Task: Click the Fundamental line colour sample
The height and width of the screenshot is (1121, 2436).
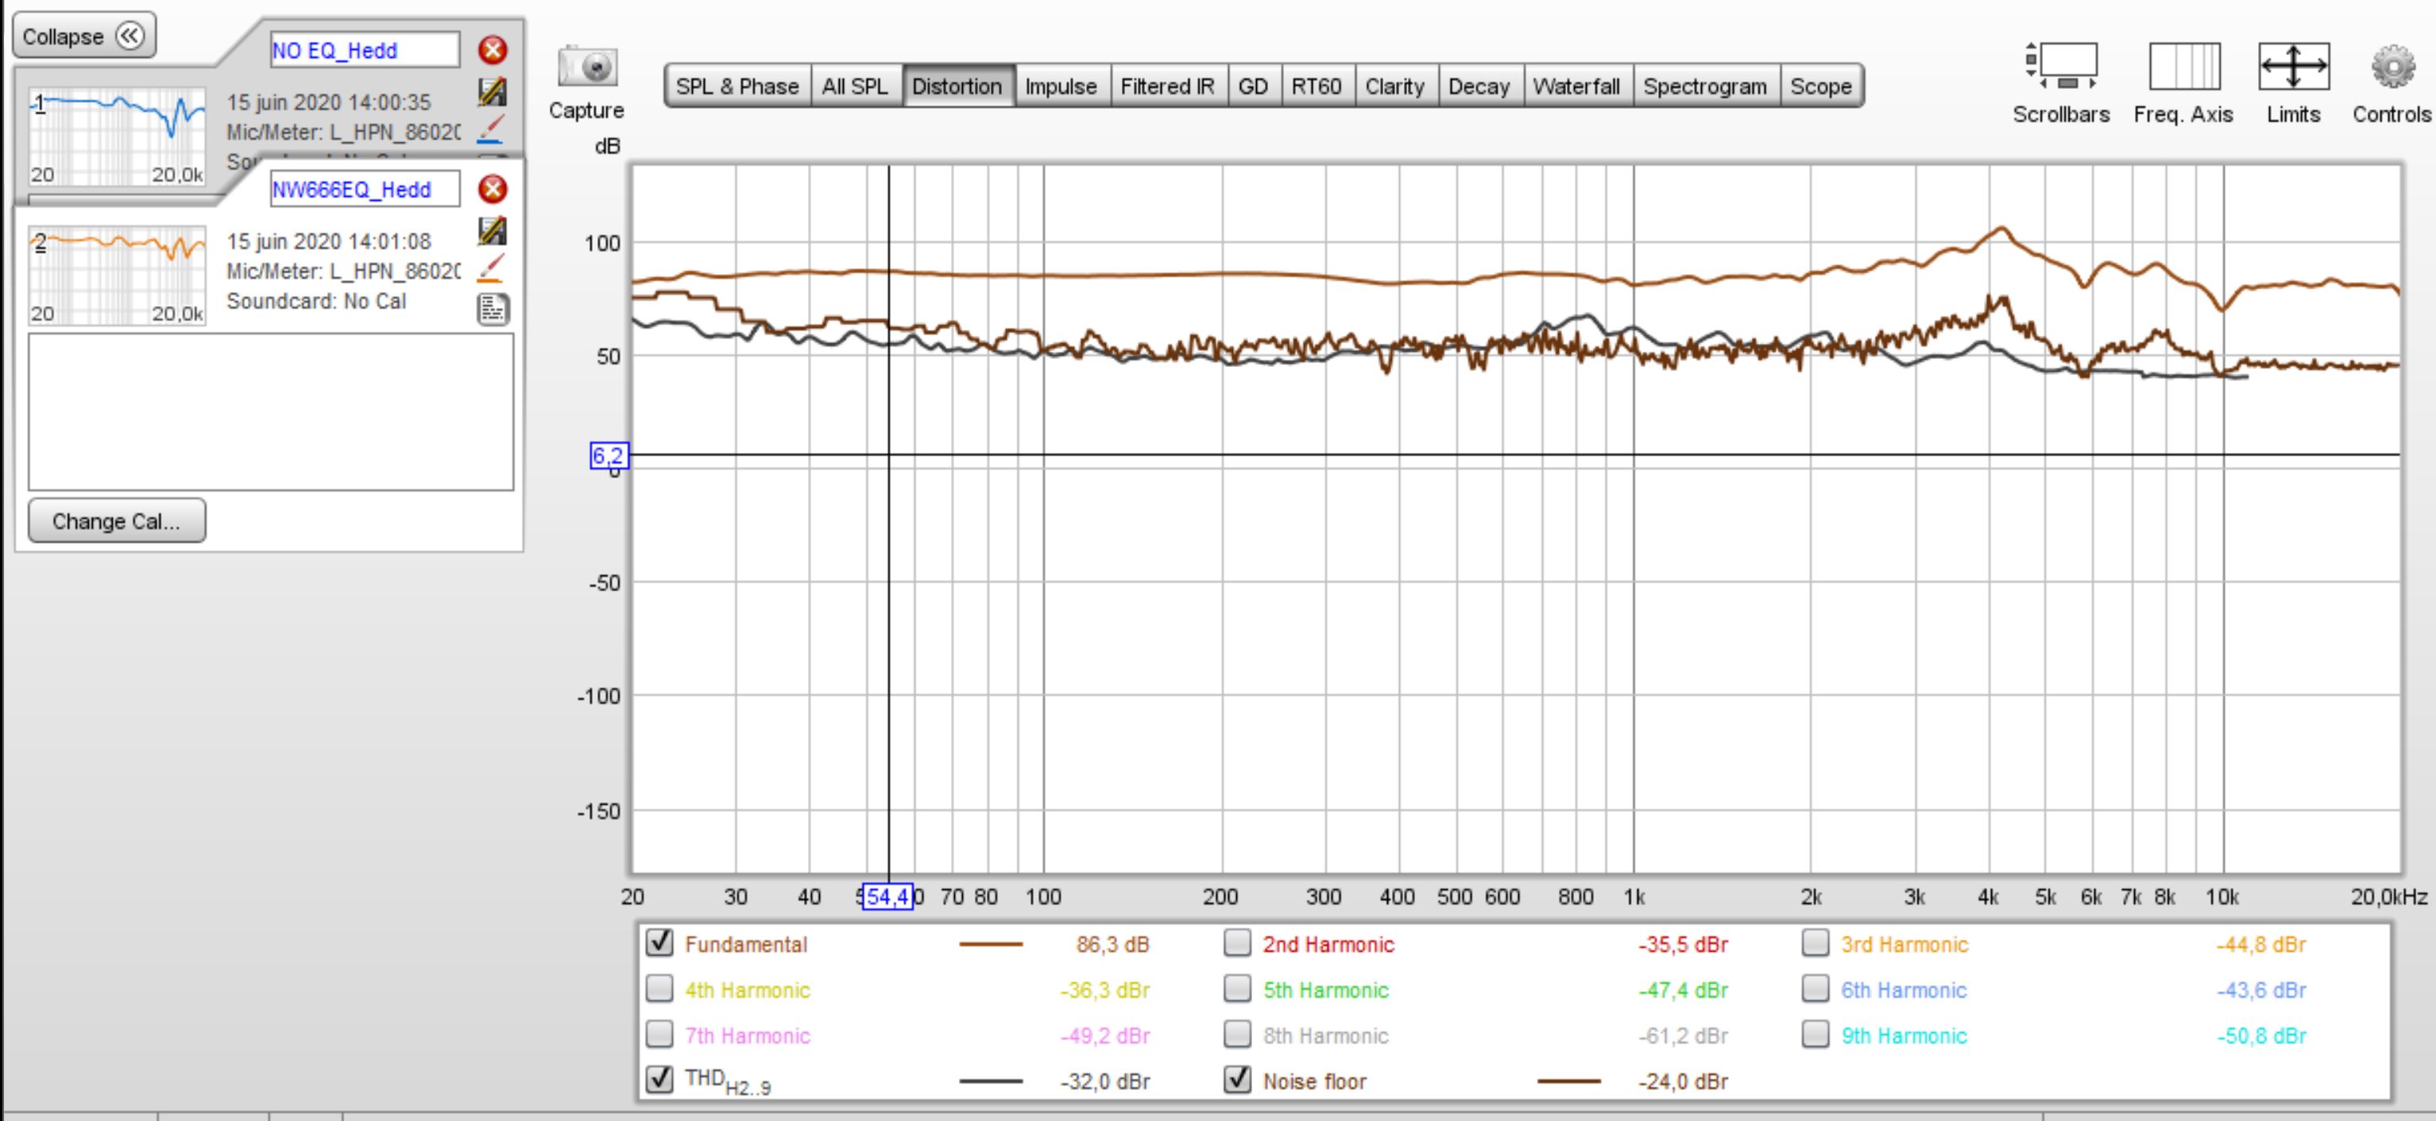Action: click(x=990, y=944)
